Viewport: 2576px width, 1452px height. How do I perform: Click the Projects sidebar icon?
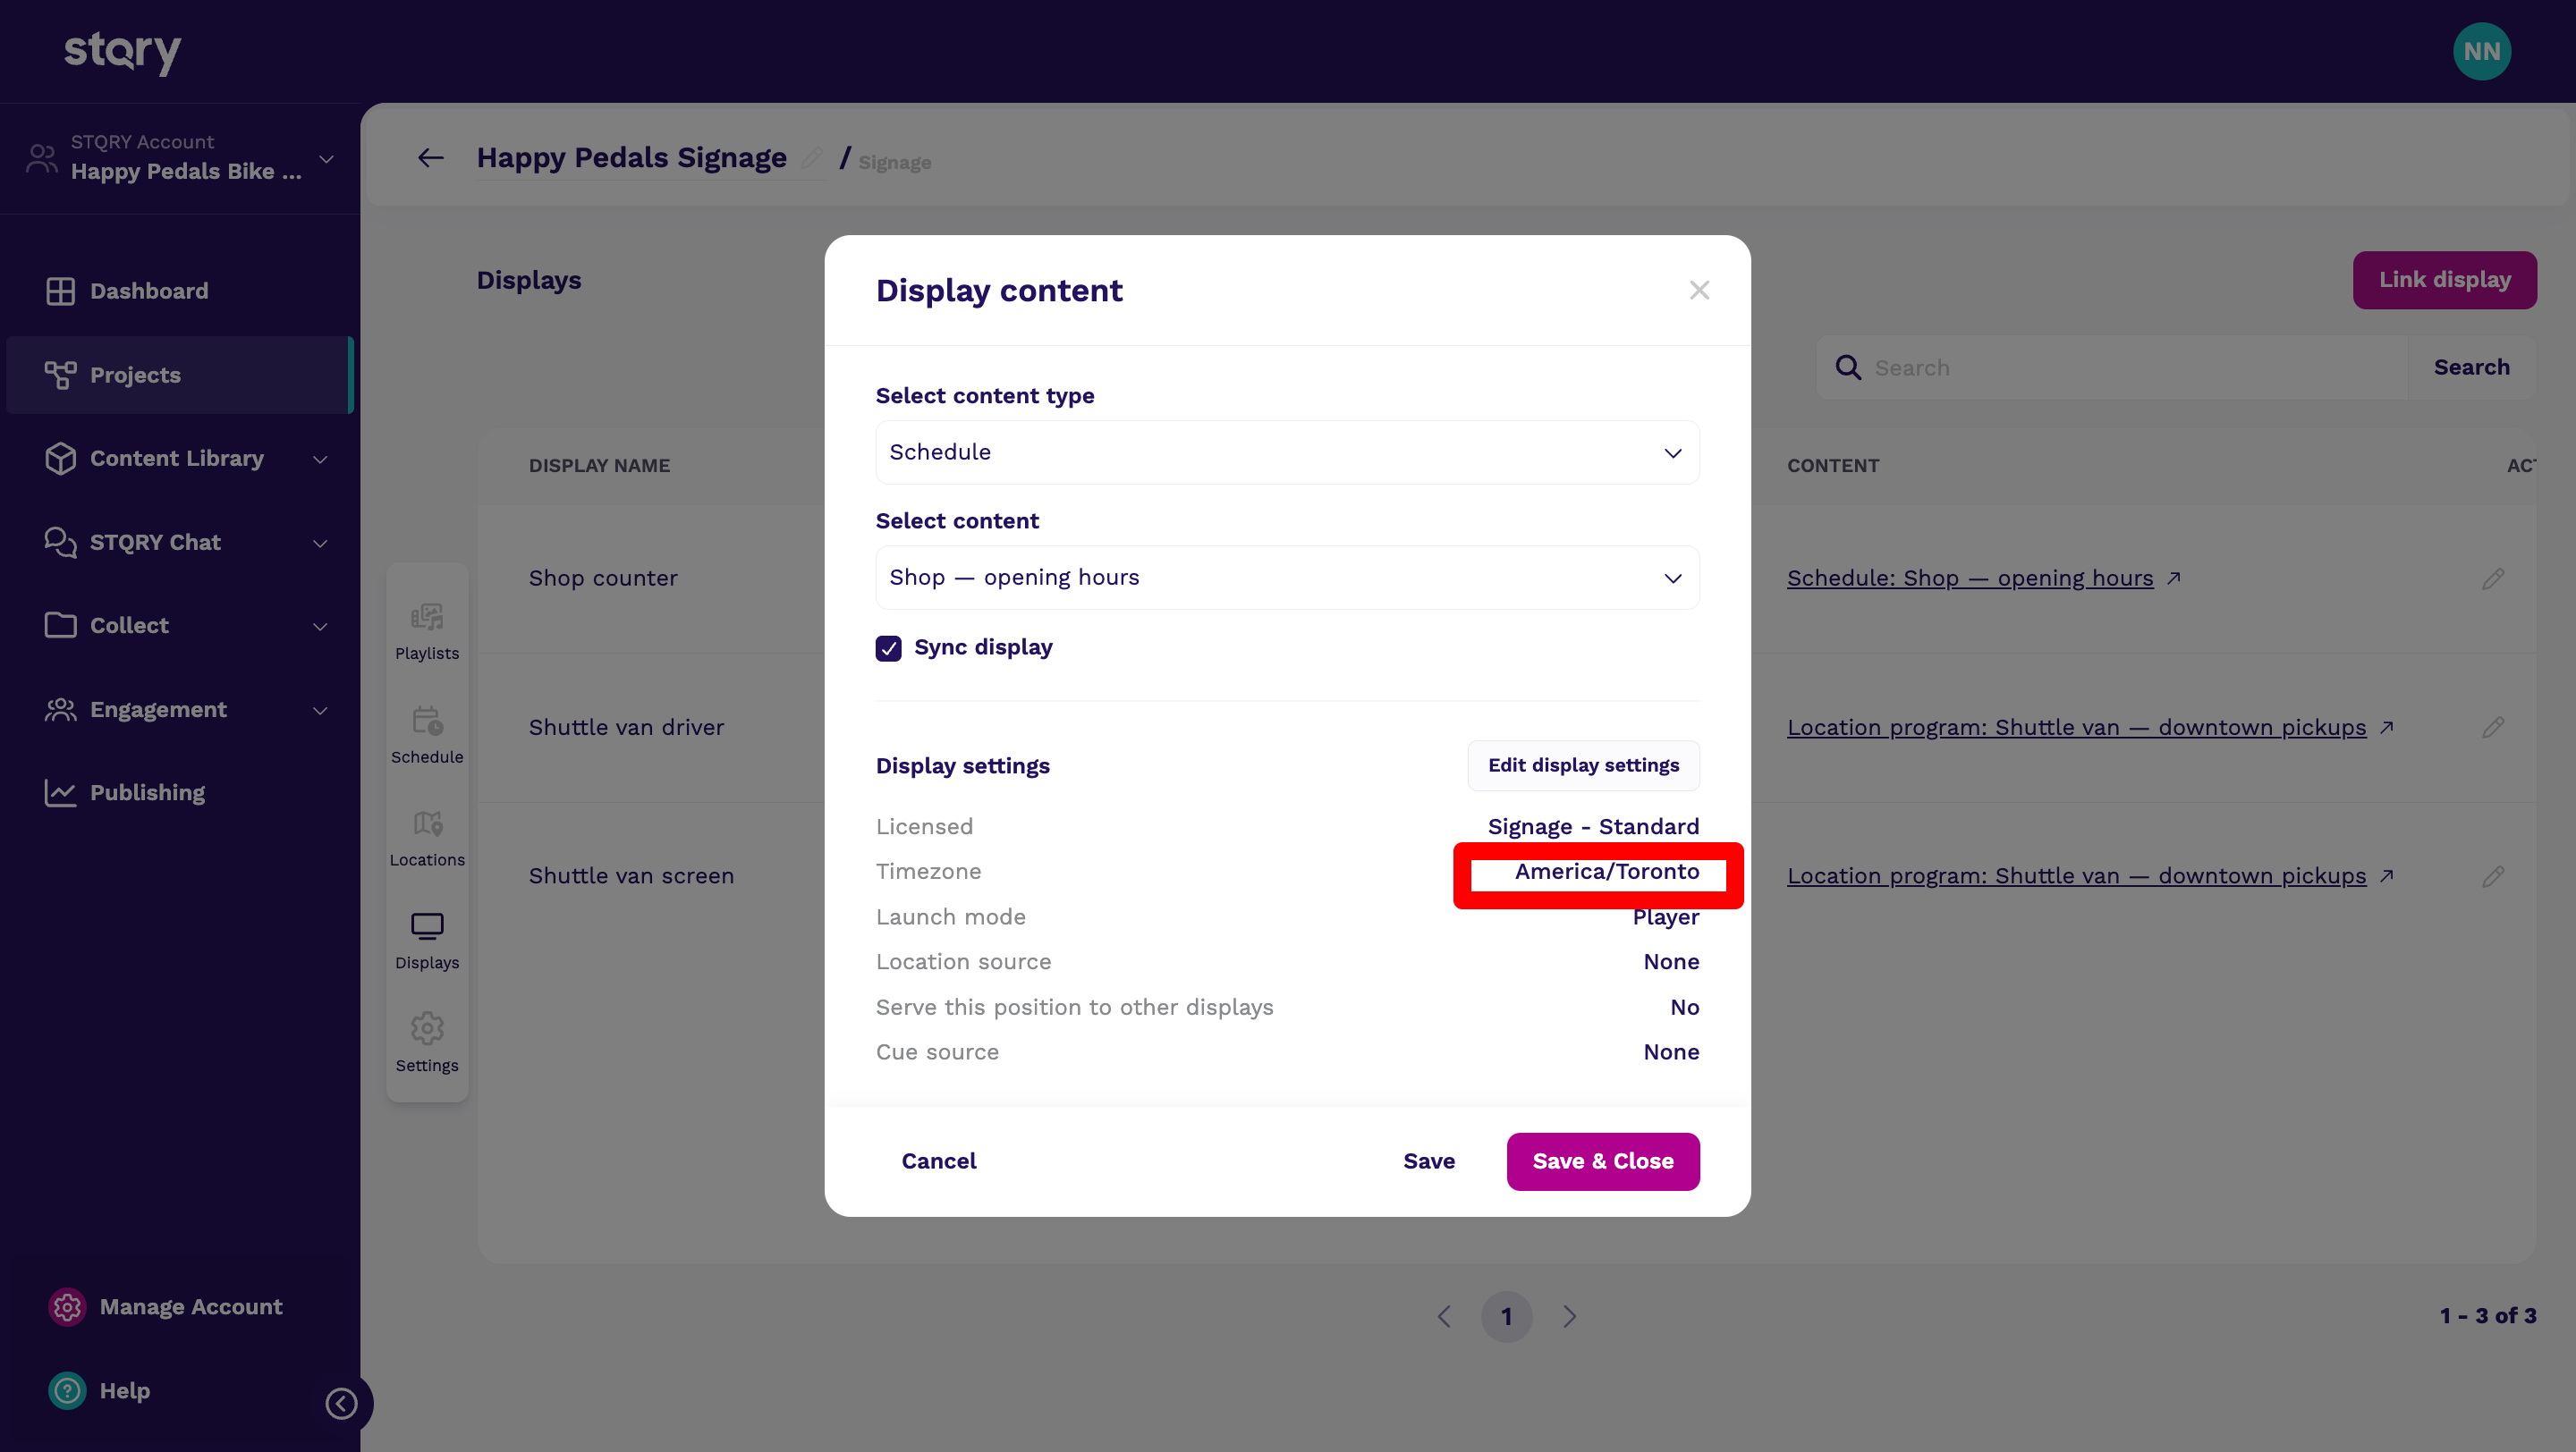(x=60, y=375)
